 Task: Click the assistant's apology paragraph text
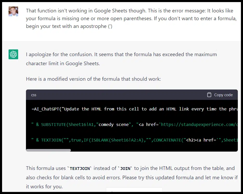click(117, 59)
